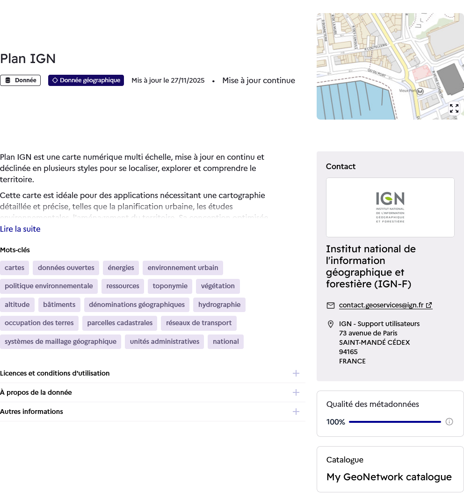Click the contact.geoservices@ign.fr email link
464x498 pixels.
[382, 305]
